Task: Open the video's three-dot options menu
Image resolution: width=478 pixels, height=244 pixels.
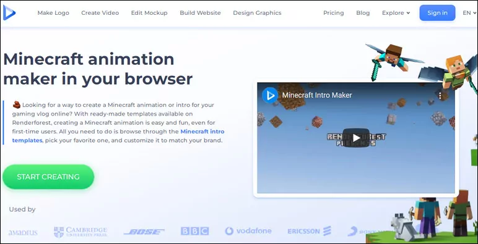Action: [440, 95]
